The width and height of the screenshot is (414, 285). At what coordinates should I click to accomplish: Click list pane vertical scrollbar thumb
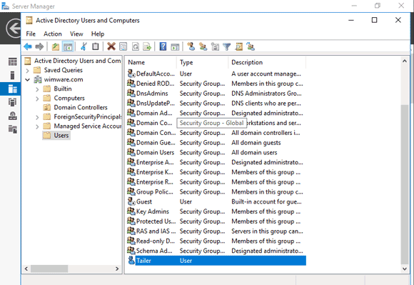(x=404, y=184)
